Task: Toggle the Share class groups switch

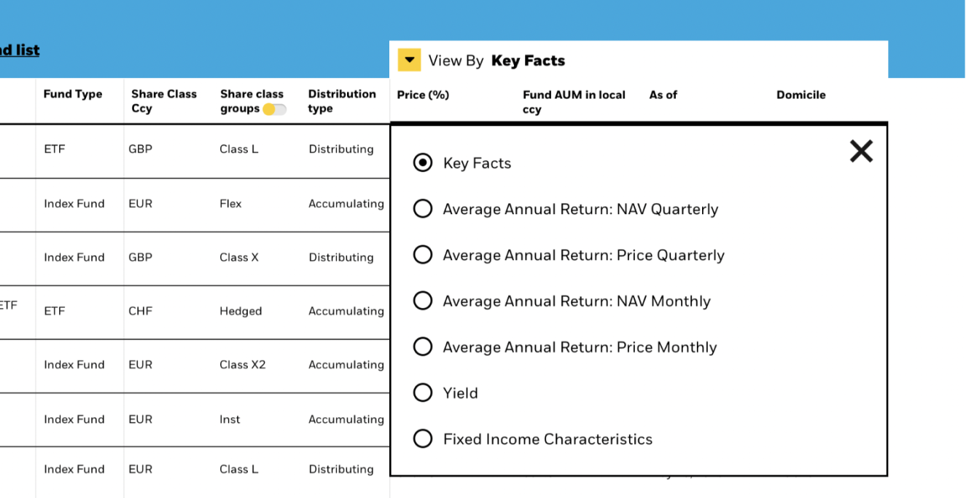Action: [x=275, y=109]
